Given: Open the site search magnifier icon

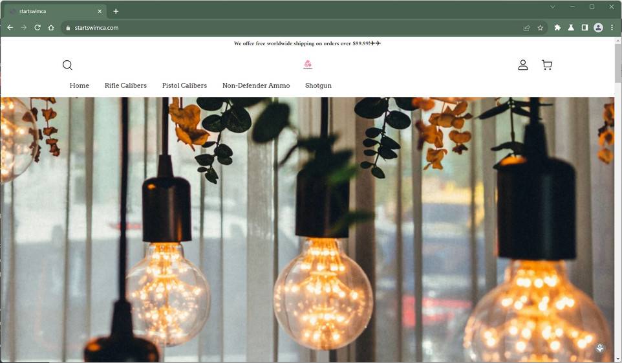Looking at the screenshot, I should (67, 65).
